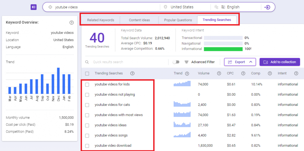Click the Competition (Paid) 8.24% value
This screenshot has height=151, width=304.
[x=70, y=132]
